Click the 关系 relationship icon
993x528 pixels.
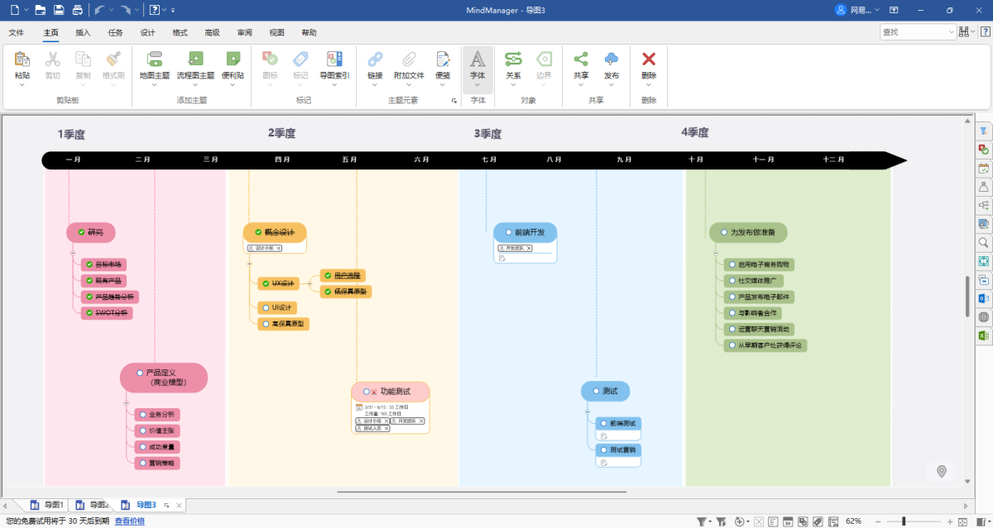point(513,59)
